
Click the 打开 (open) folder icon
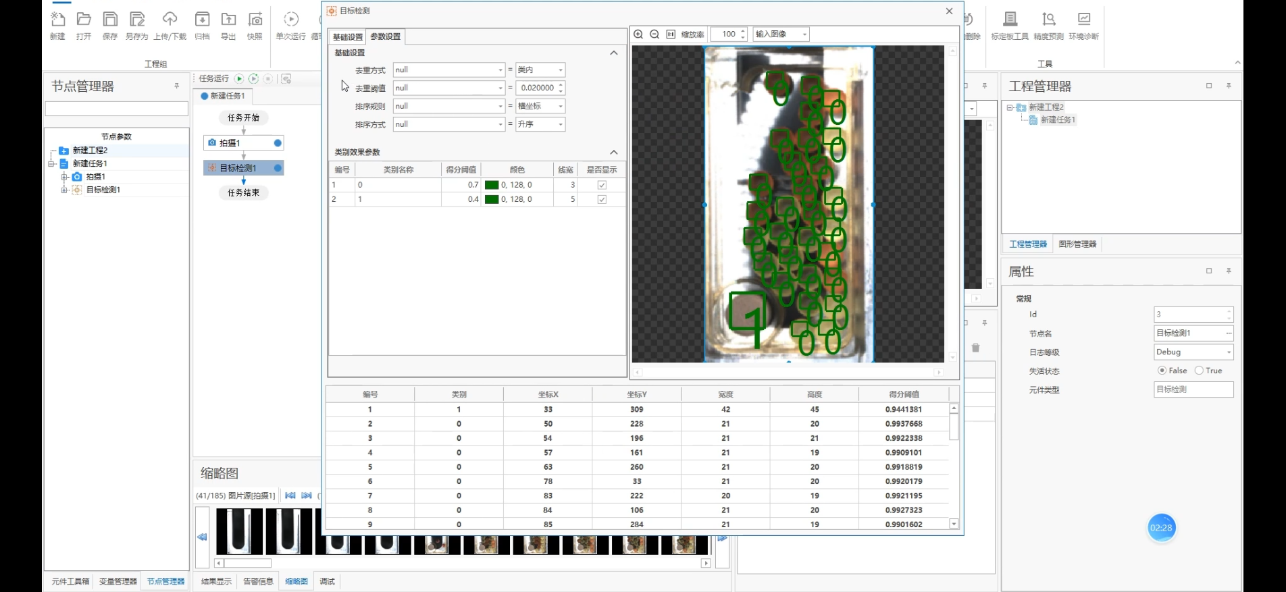(84, 19)
